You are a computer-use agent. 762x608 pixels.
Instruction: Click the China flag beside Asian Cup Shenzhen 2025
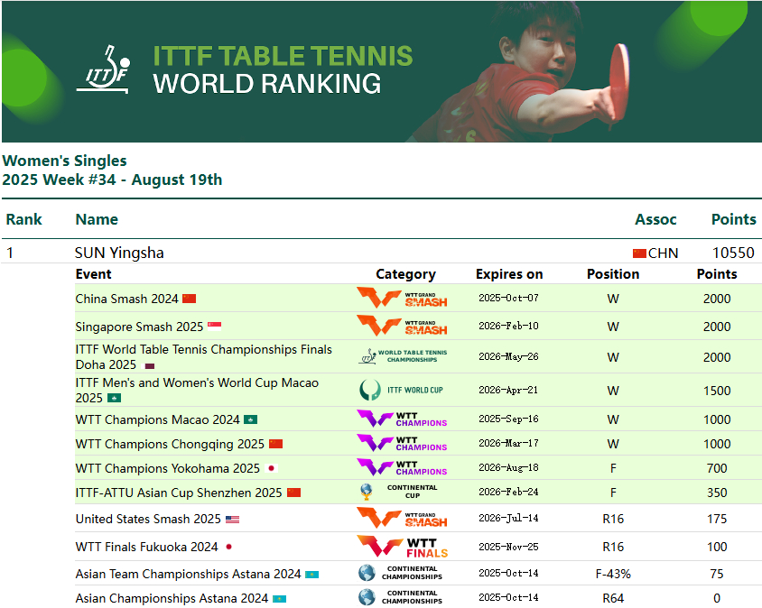pyautogui.click(x=294, y=493)
